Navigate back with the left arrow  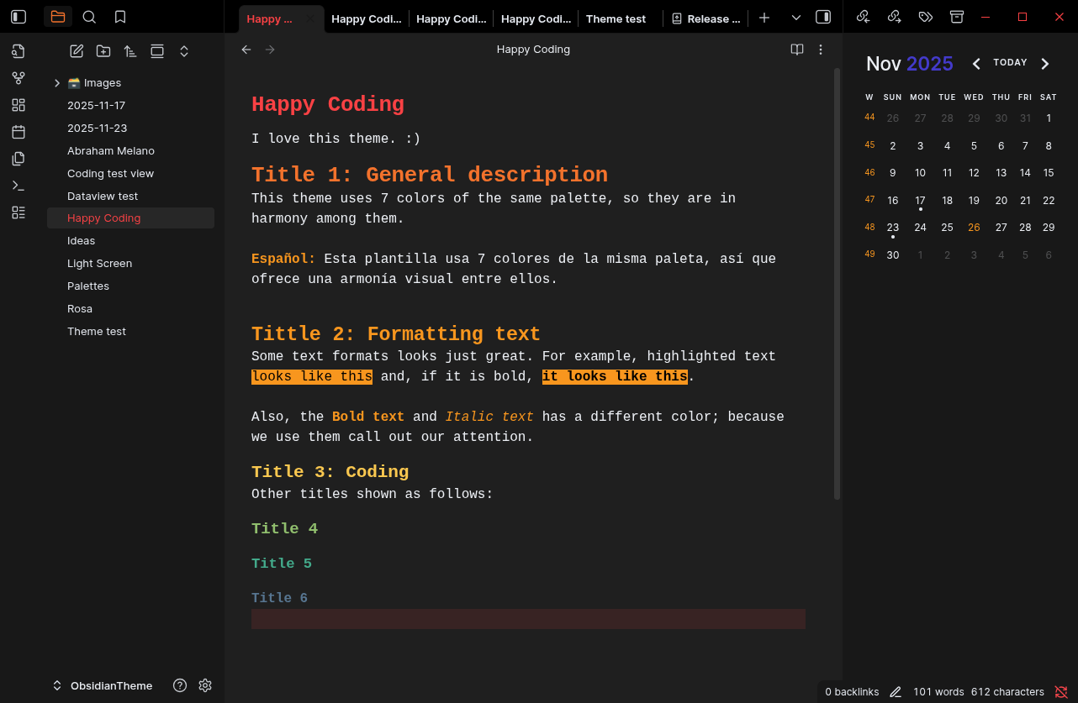coord(246,50)
